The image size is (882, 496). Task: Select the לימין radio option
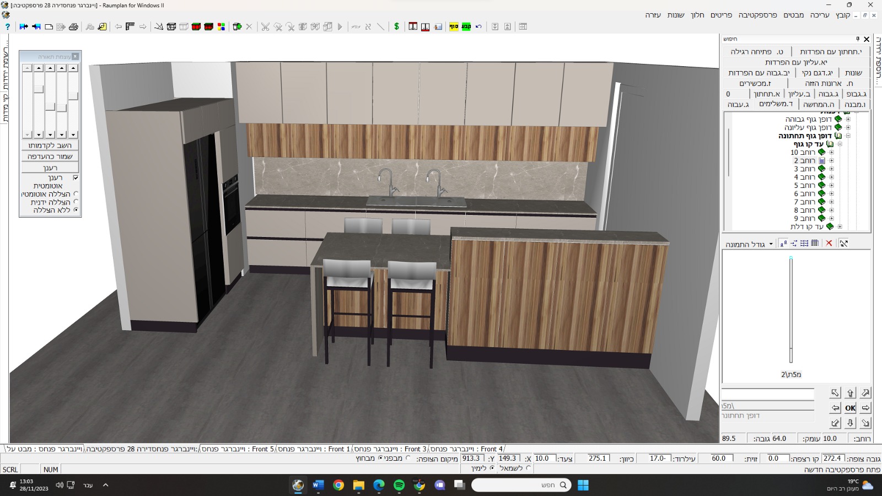click(x=492, y=468)
